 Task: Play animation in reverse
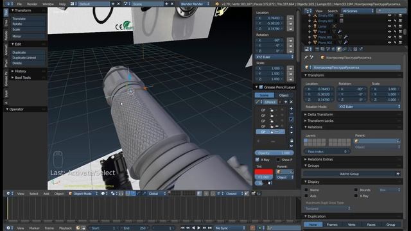[x=193, y=228]
